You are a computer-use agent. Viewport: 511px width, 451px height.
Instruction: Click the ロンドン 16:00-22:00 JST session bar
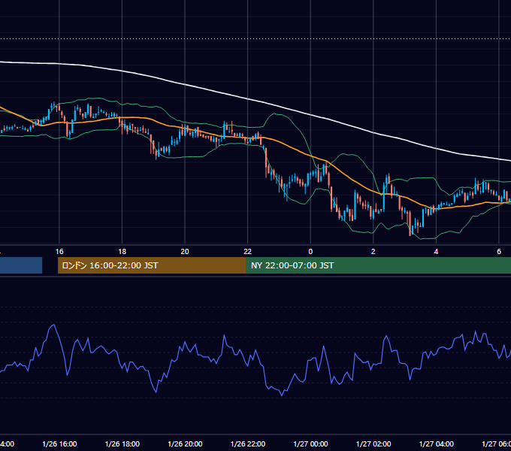pos(152,265)
